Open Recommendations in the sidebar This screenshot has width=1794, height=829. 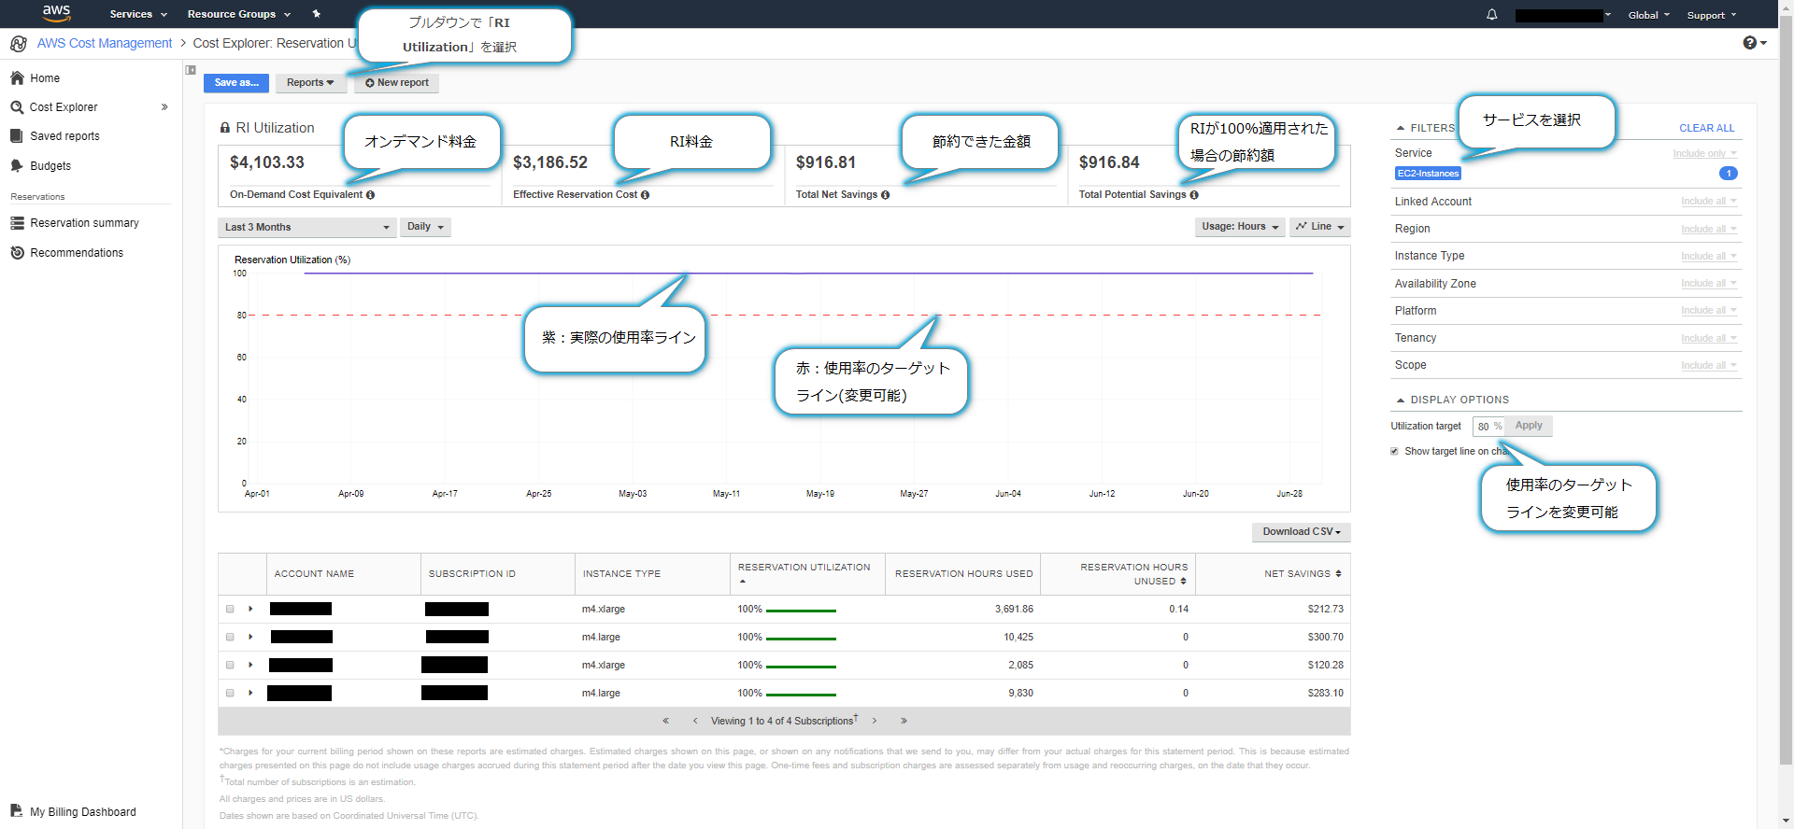(77, 253)
